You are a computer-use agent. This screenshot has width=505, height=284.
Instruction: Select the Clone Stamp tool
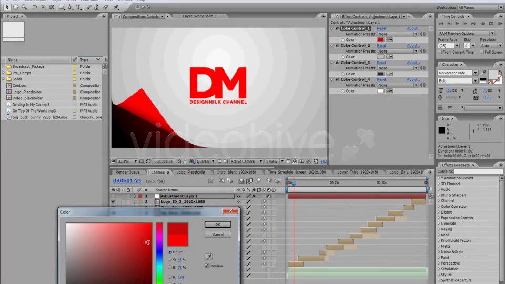point(97,7)
